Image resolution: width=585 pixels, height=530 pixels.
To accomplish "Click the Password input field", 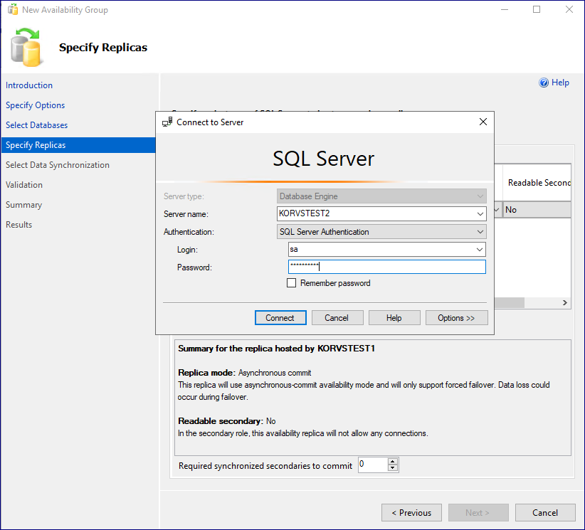I will pyautogui.click(x=387, y=267).
